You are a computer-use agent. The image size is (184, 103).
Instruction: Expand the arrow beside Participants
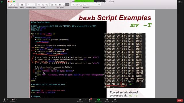pos(85,100)
